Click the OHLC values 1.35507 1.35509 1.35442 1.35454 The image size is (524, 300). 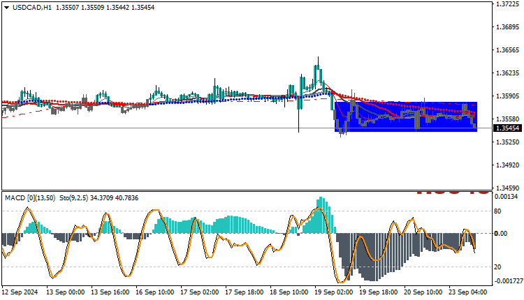(x=105, y=8)
